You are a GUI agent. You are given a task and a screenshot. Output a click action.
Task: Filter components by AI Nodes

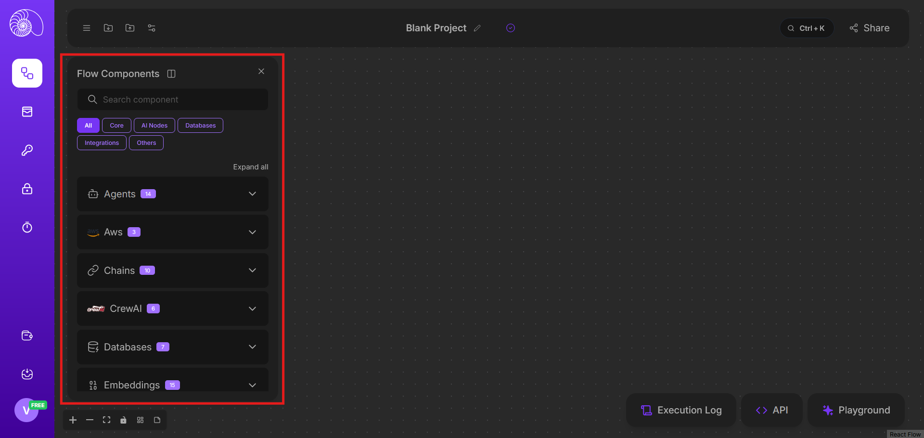[x=154, y=126]
